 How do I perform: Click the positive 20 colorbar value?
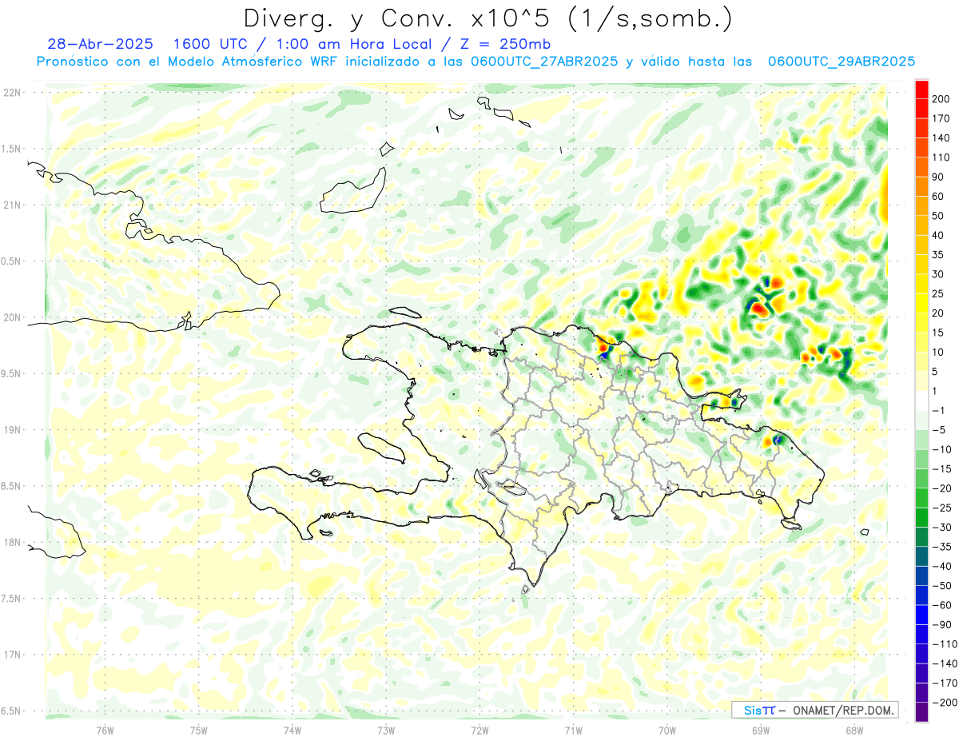[x=938, y=313]
